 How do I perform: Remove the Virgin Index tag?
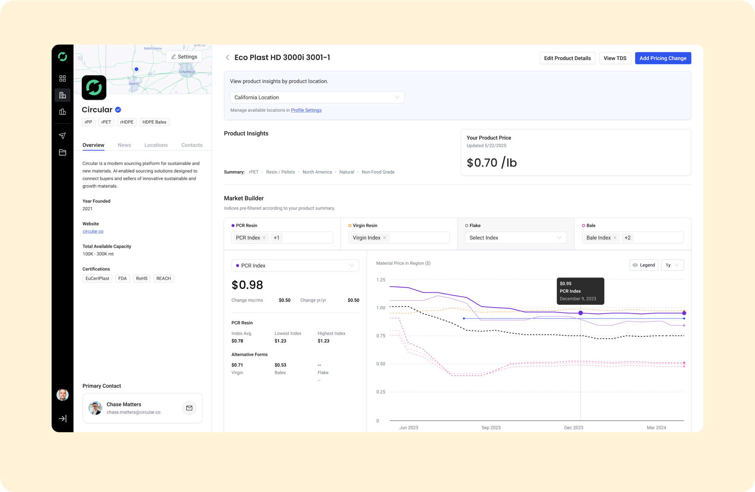(x=385, y=238)
